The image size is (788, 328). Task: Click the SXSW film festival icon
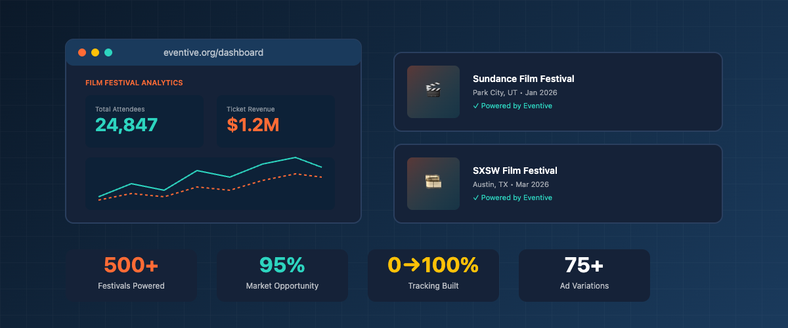point(433,183)
